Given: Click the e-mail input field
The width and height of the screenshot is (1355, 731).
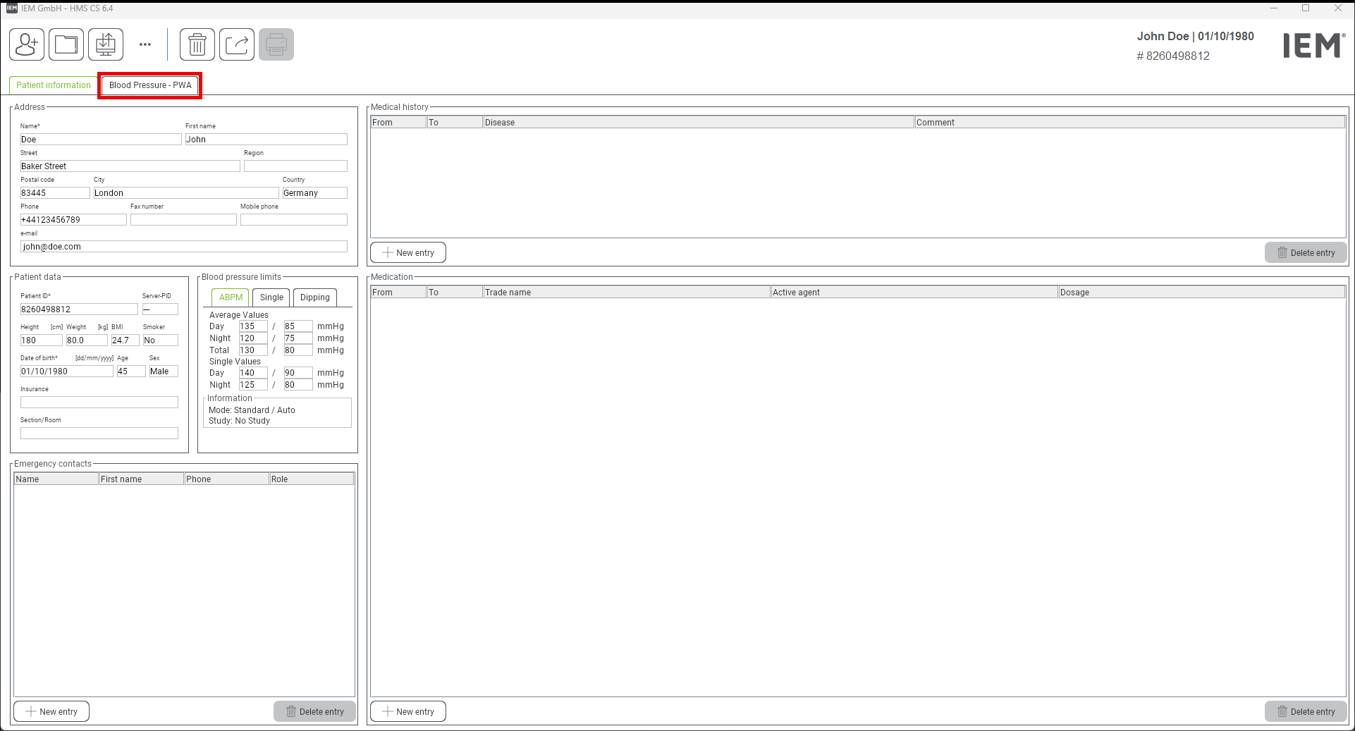Looking at the screenshot, I should (x=183, y=247).
